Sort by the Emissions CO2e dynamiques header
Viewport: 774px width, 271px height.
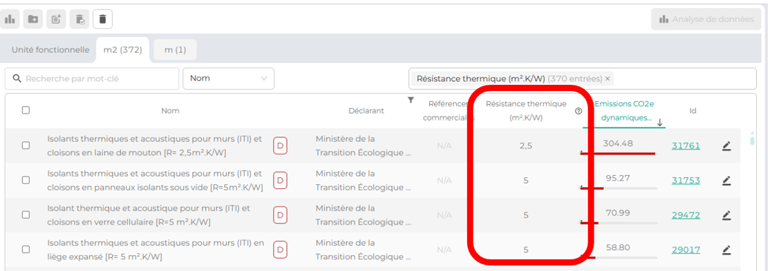624,111
